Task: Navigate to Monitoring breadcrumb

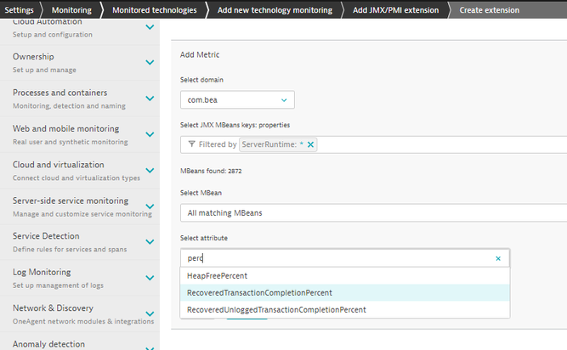Action: coord(71,9)
